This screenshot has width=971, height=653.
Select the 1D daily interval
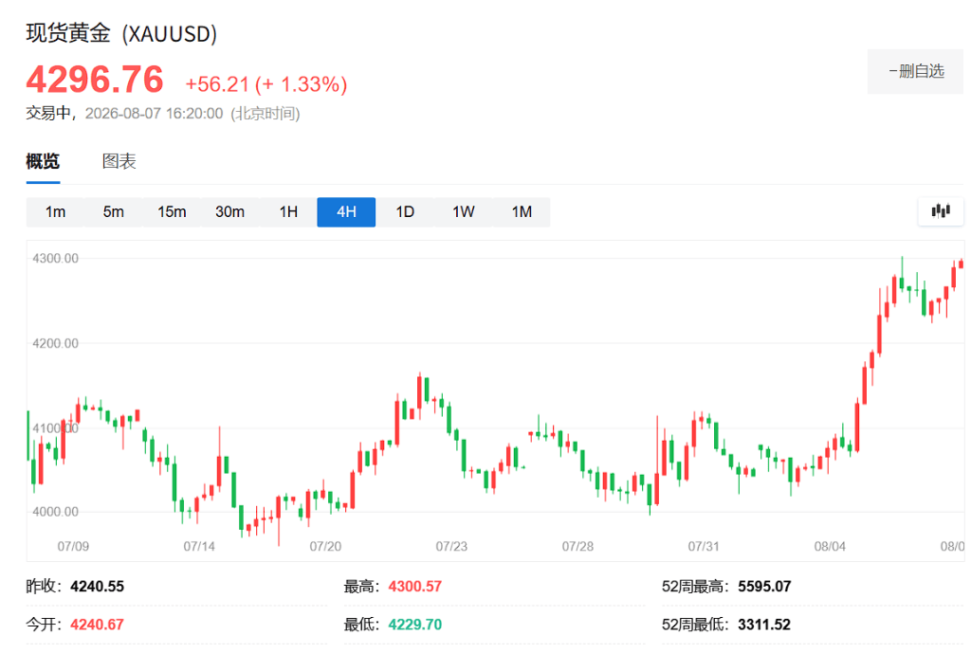pos(404,212)
